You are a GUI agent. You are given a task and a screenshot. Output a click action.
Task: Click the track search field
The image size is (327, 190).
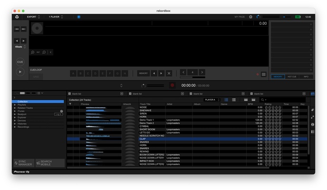tap(283, 100)
